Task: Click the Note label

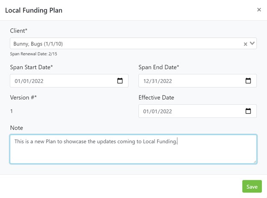Action: (17, 128)
